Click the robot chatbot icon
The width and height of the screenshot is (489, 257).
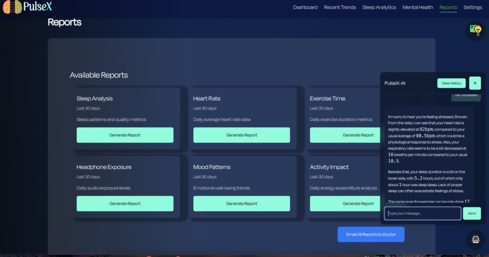click(476, 239)
